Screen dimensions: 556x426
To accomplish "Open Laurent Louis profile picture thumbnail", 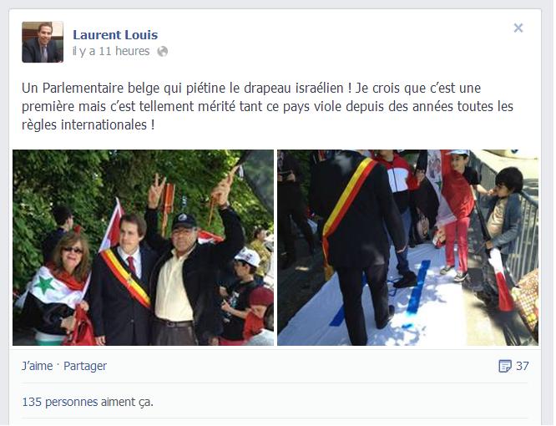I will (43, 42).
